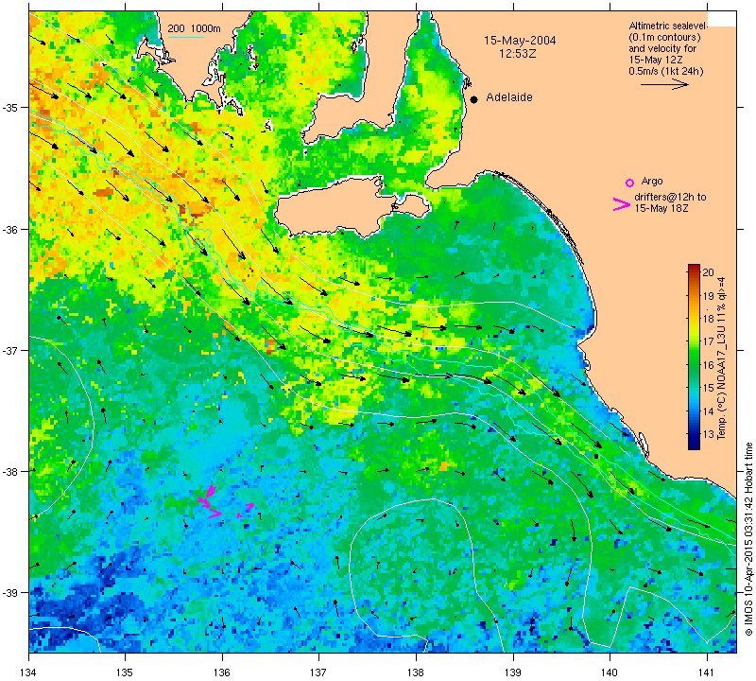Click the magenta drifter arrowhead legend symbol

coord(621,204)
